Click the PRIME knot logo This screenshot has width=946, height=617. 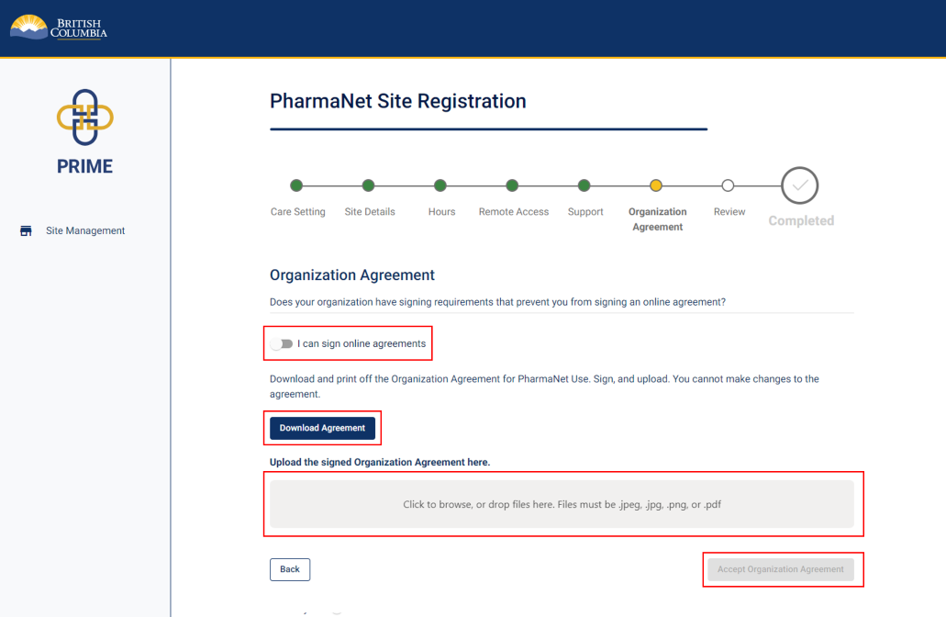click(85, 117)
